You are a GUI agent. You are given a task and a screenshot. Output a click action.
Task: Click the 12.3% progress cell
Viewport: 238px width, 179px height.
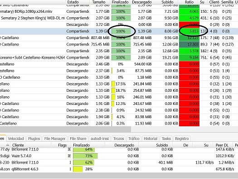tap(121, 104)
